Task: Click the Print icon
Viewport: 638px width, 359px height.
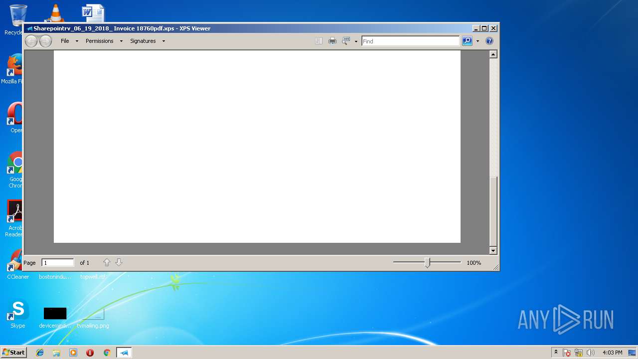Action: point(332,41)
